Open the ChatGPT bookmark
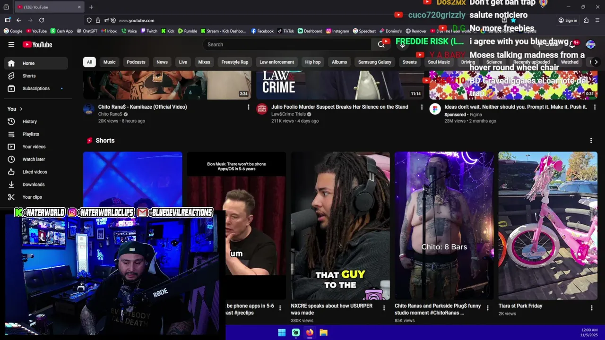The height and width of the screenshot is (340, 605). click(87, 31)
